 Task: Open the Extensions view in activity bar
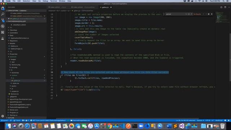(x=3, y=32)
